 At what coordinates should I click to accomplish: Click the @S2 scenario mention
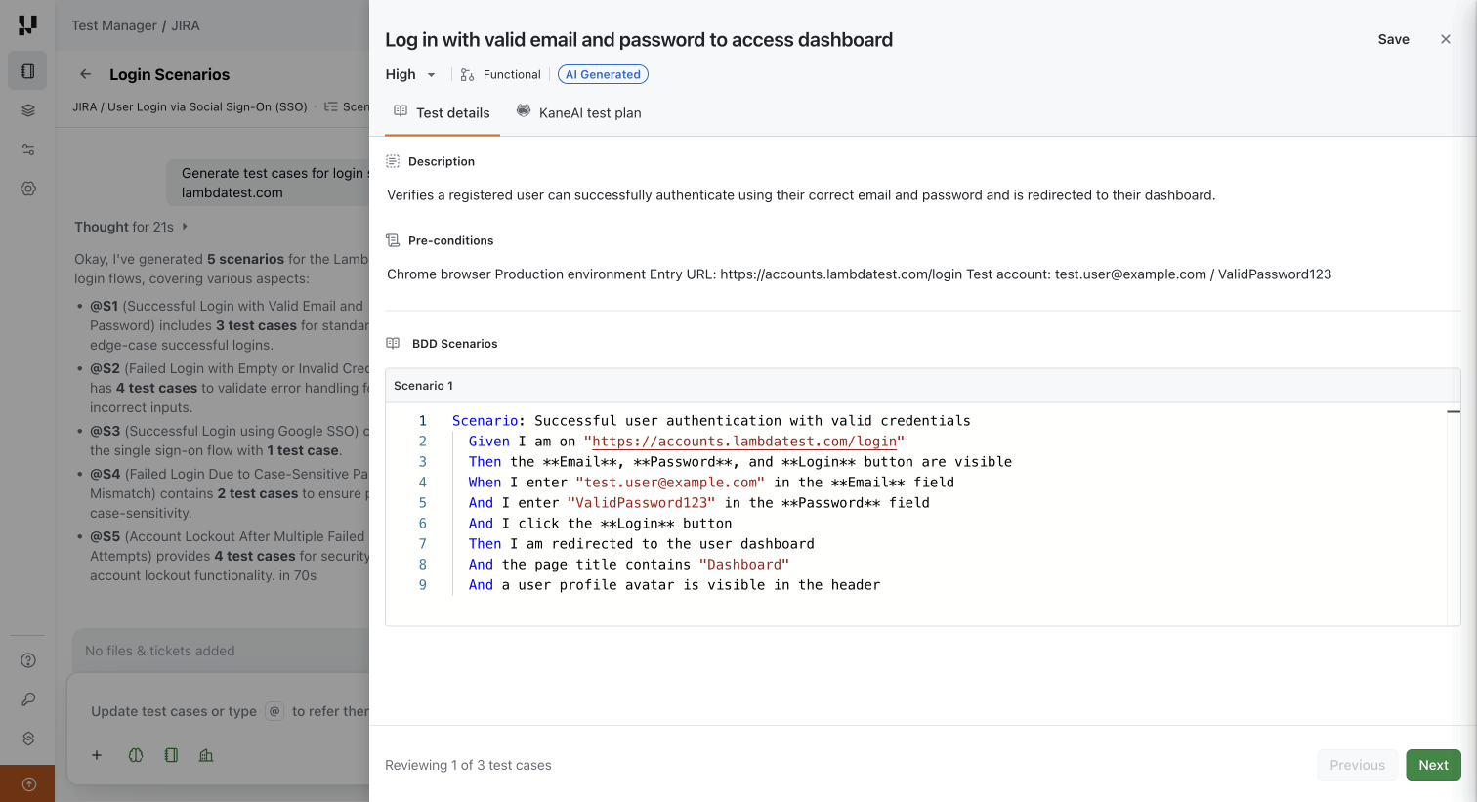pyautogui.click(x=105, y=368)
